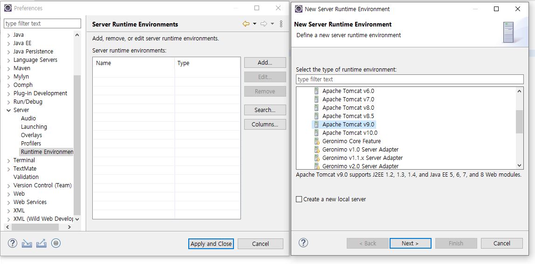Select the Mylyn preferences item
The width and height of the screenshot is (535, 264).
tap(21, 77)
